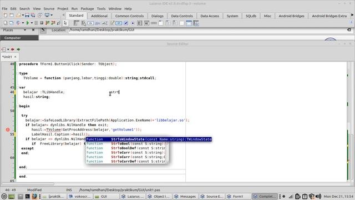
Task: Open the source editor history dropdown arrow
Action: (x=8, y=49)
